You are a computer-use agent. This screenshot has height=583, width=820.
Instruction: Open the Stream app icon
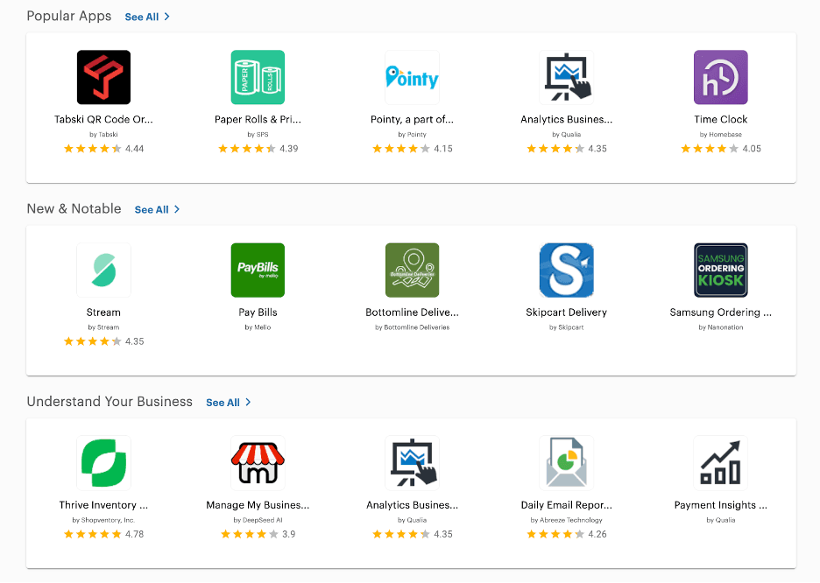pyautogui.click(x=103, y=270)
